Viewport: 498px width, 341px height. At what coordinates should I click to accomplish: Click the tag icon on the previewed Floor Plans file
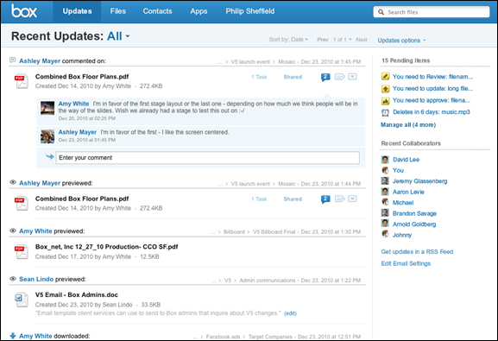click(339, 199)
